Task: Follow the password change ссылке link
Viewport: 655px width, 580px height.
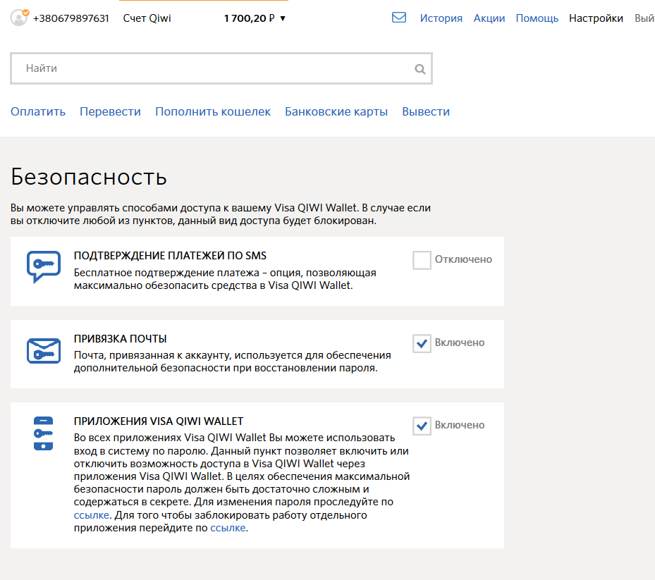Action: coord(92,515)
